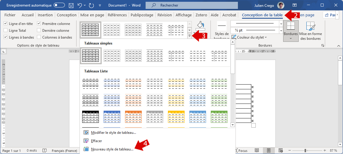Click the Effacer eraser icon
The height and width of the screenshot is (154, 343).
coord(86,141)
